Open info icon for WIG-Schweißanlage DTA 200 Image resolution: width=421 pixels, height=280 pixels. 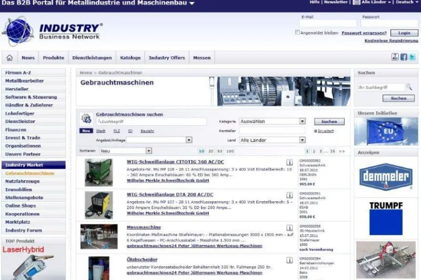pos(290,195)
